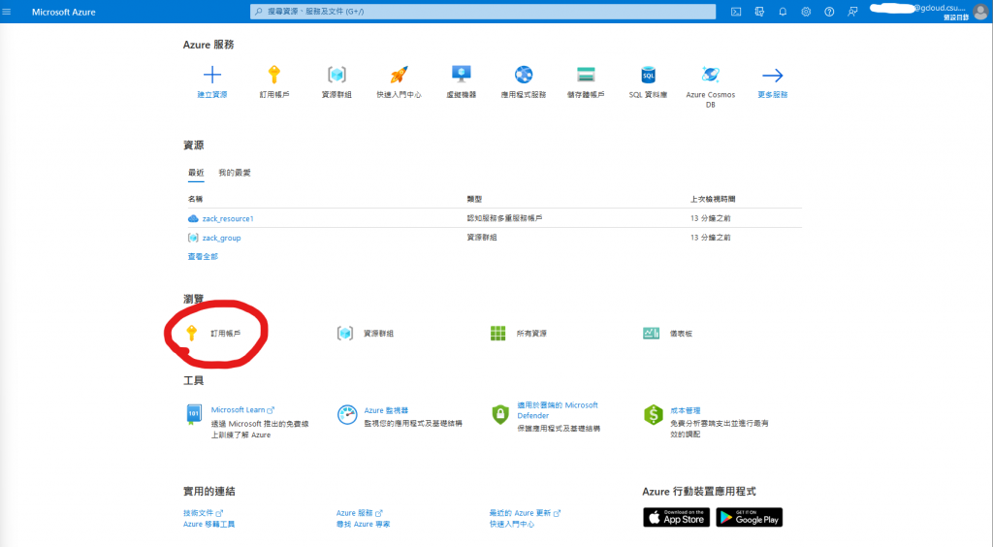Open the zack_resource1 resource link
Image resolution: width=993 pixels, height=547 pixels.
coord(227,219)
